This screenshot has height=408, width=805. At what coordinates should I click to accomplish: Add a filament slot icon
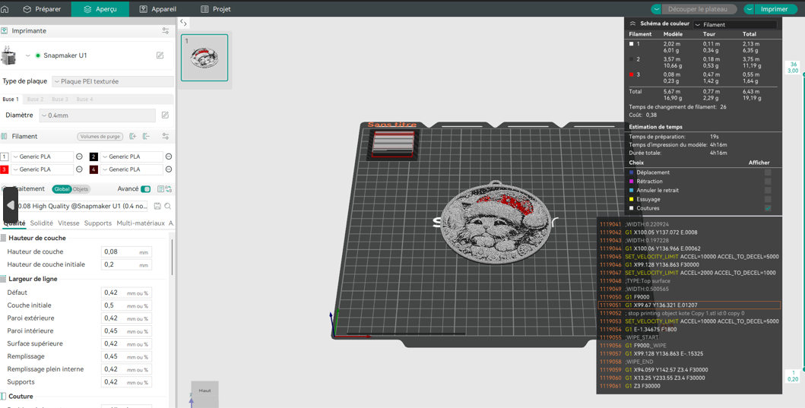click(133, 137)
